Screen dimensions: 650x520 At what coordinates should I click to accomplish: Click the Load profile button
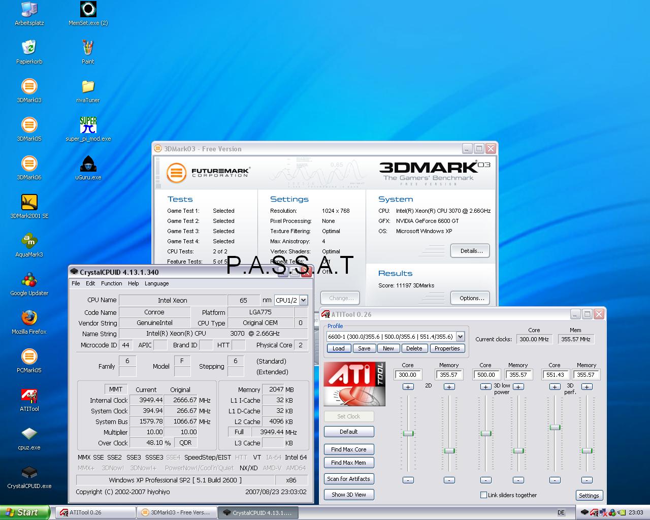point(339,348)
